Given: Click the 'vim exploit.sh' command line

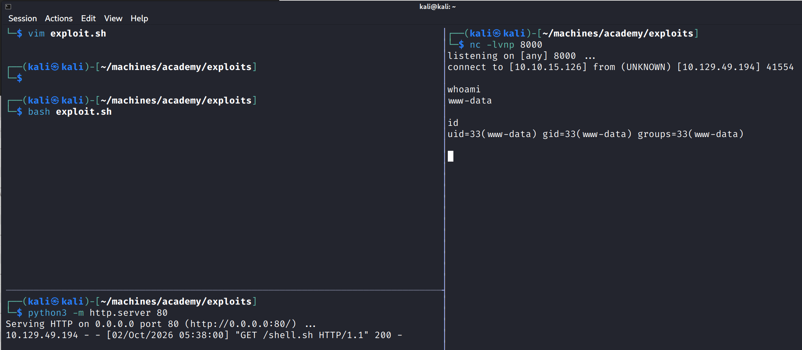Looking at the screenshot, I should pos(67,34).
